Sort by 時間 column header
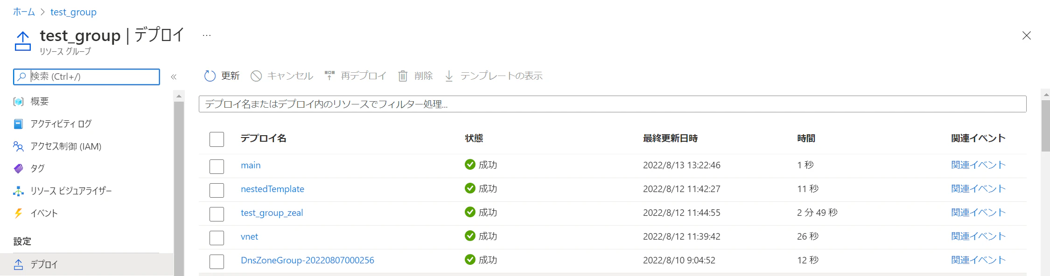The height and width of the screenshot is (276, 1050). [x=806, y=138]
